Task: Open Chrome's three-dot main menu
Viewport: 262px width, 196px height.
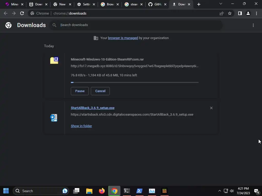Action: click(x=256, y=13)
